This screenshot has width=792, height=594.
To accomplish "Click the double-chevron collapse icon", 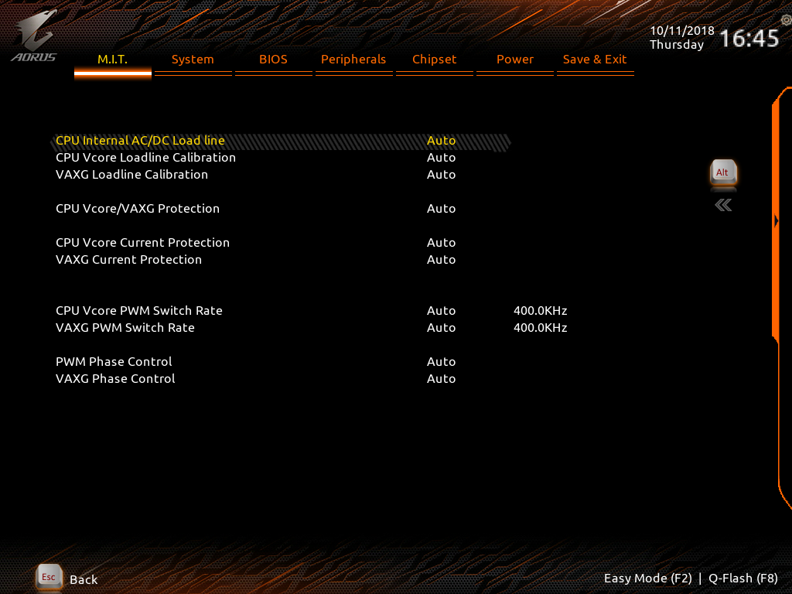I will coord(723,205).
